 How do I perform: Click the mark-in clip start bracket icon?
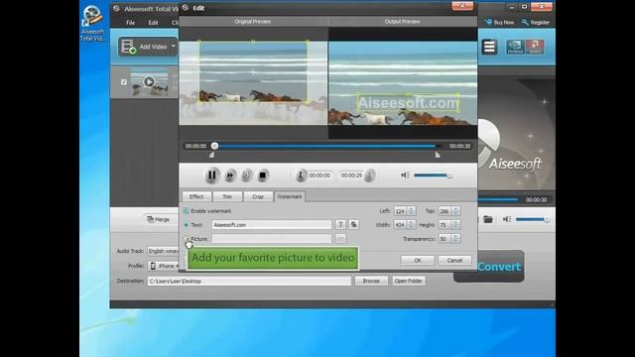tap(301, 176)
